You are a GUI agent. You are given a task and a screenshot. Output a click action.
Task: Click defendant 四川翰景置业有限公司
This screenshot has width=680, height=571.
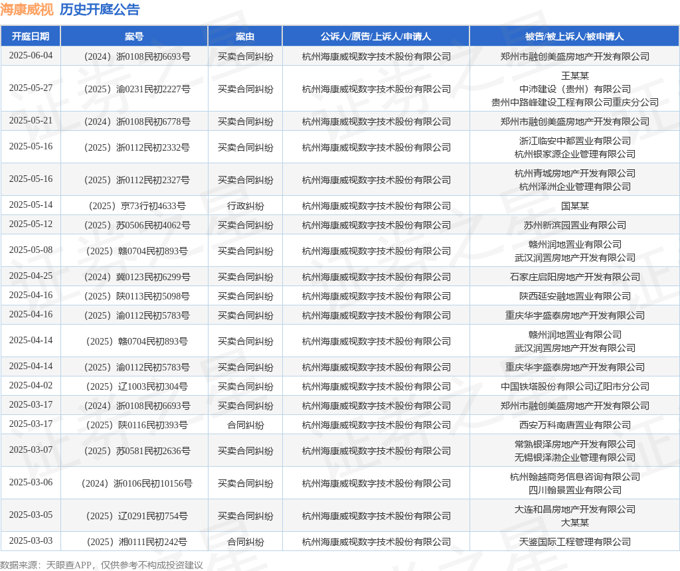[574, 490]
